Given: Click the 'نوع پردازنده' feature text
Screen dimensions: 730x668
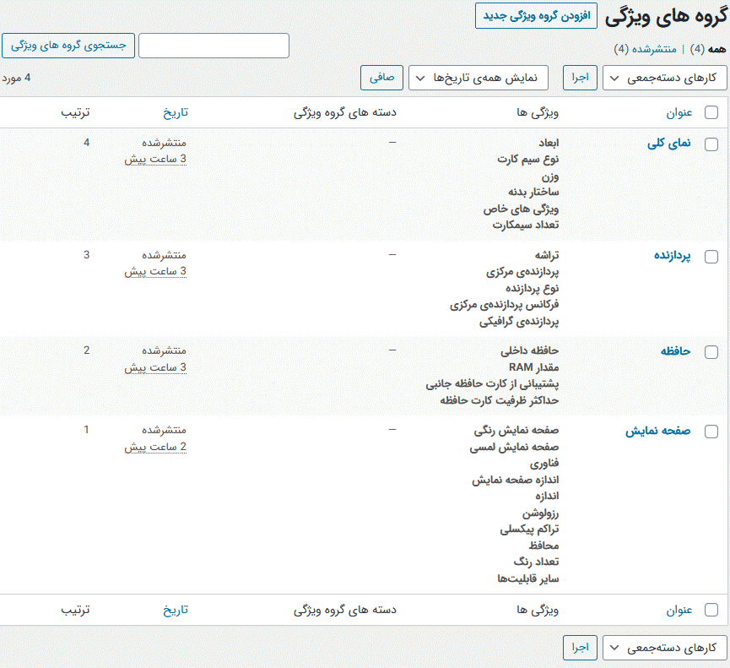Looking at the screenshot, I should tap(533, 288).
